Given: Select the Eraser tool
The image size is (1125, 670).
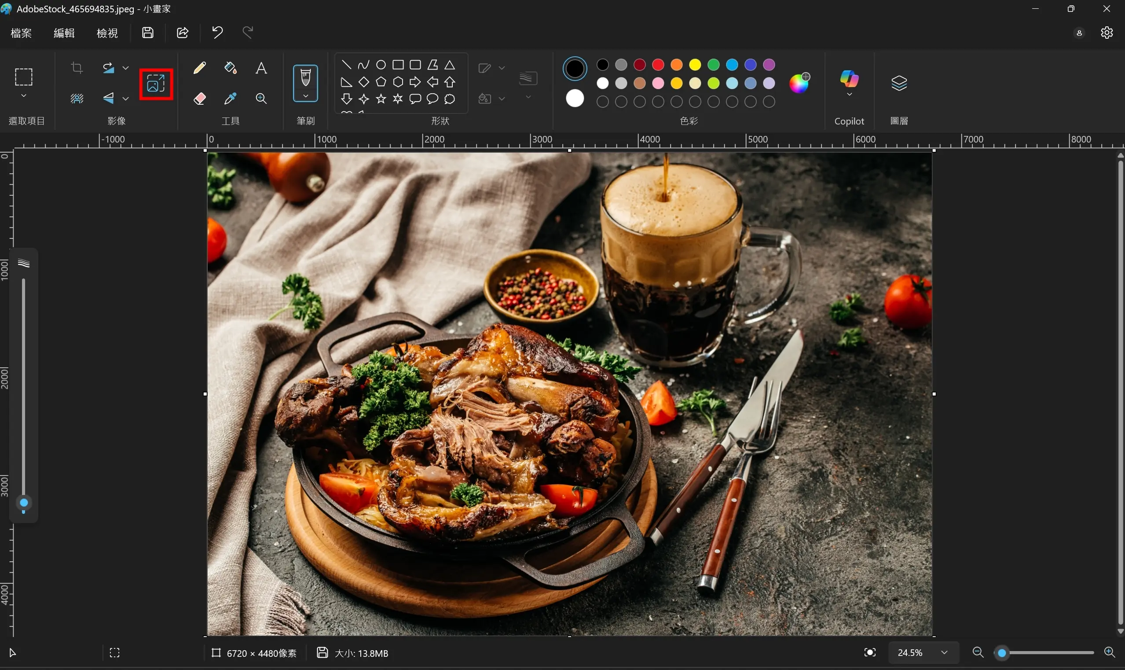Looking at the screenshot, I should point(200,99).
